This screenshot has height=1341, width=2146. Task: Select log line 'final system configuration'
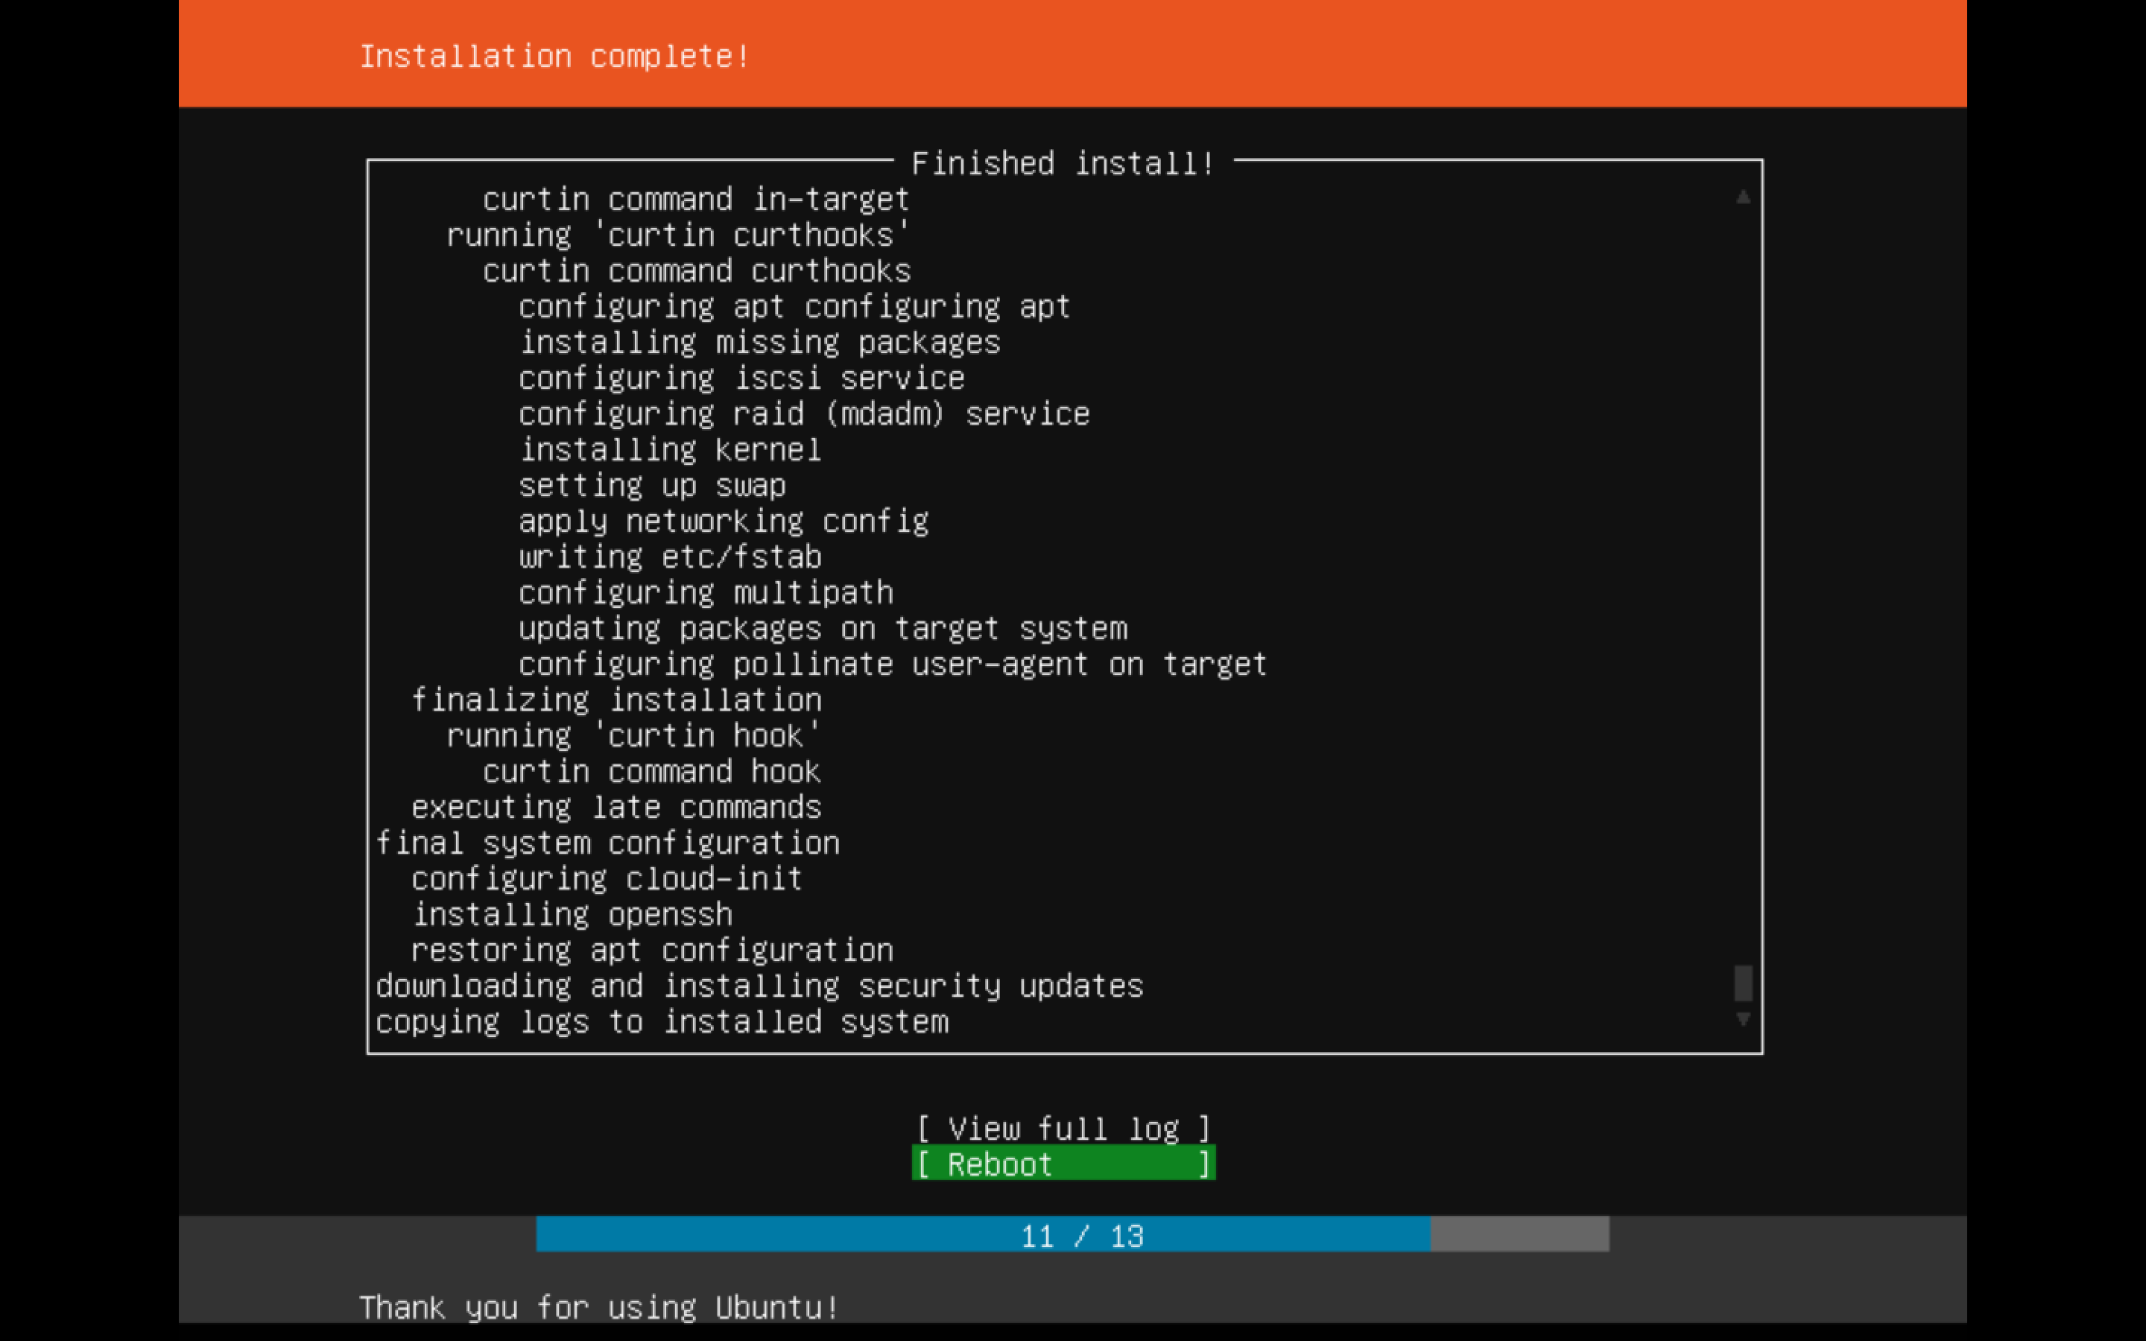coord(607,843)
